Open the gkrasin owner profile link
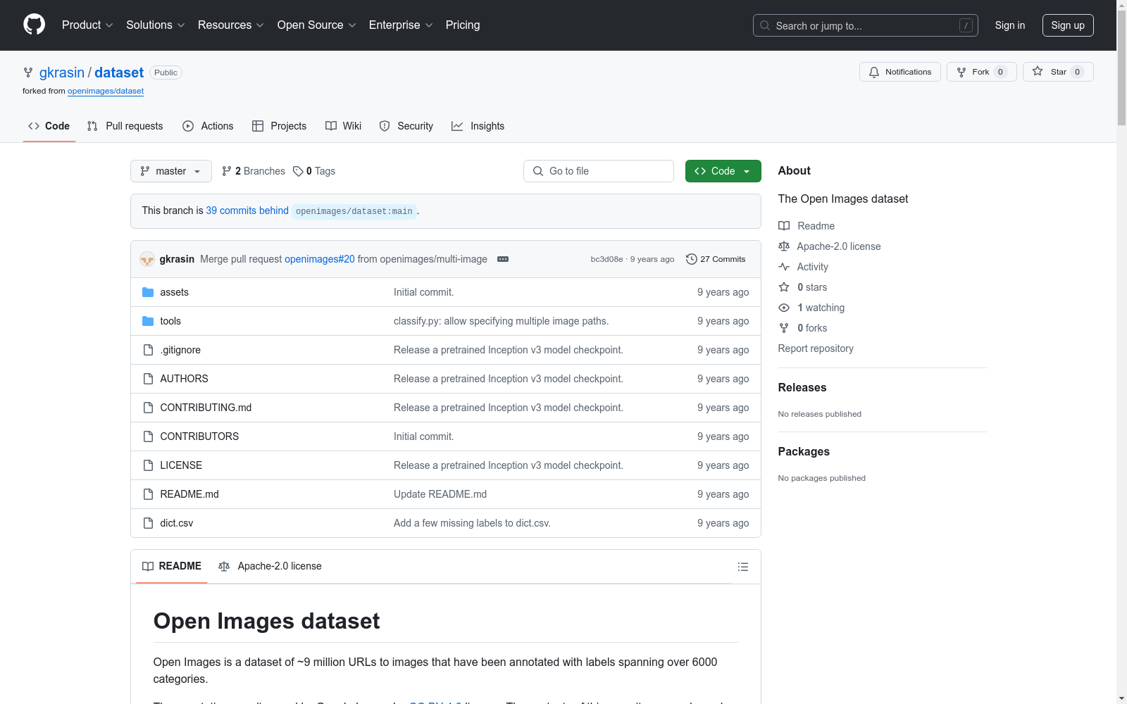The height and width of the screenshot is (704, 1127). pyautogui.click(x=62, y=73)
